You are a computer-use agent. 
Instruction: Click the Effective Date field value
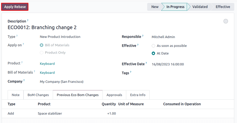point(168,64)
